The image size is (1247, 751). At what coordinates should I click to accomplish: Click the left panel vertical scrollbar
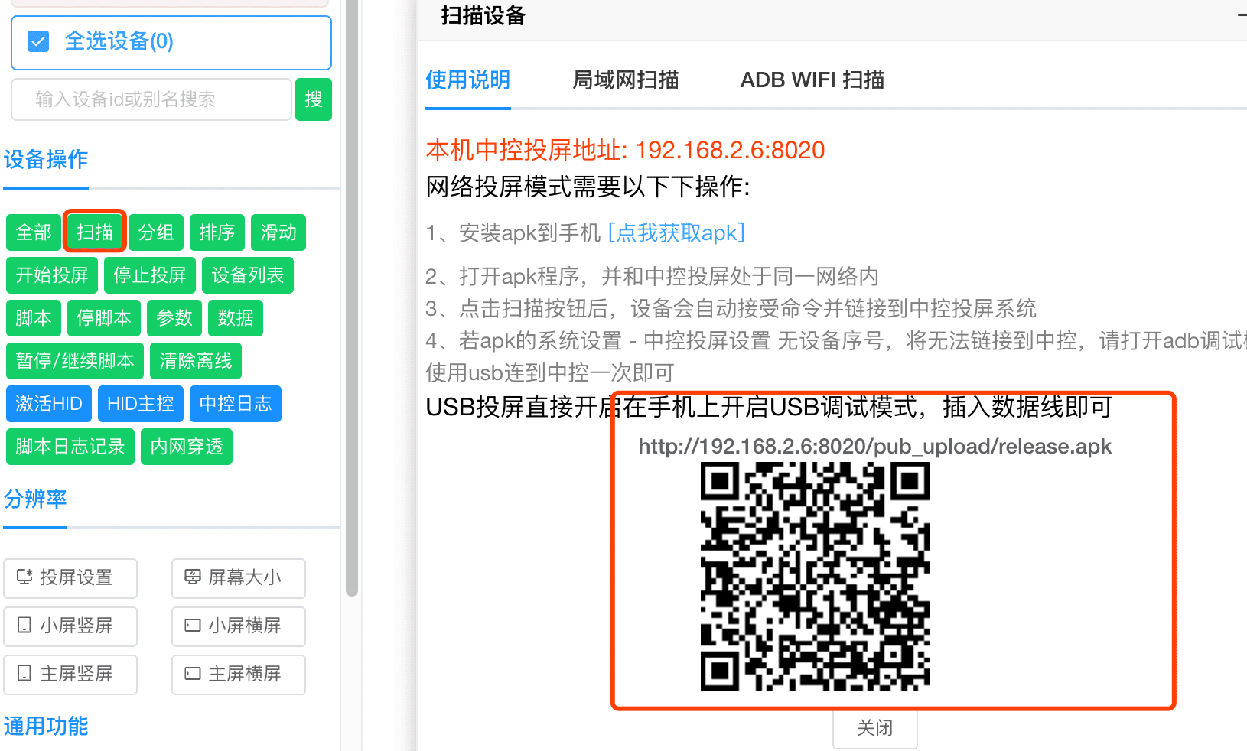(352, 306)
